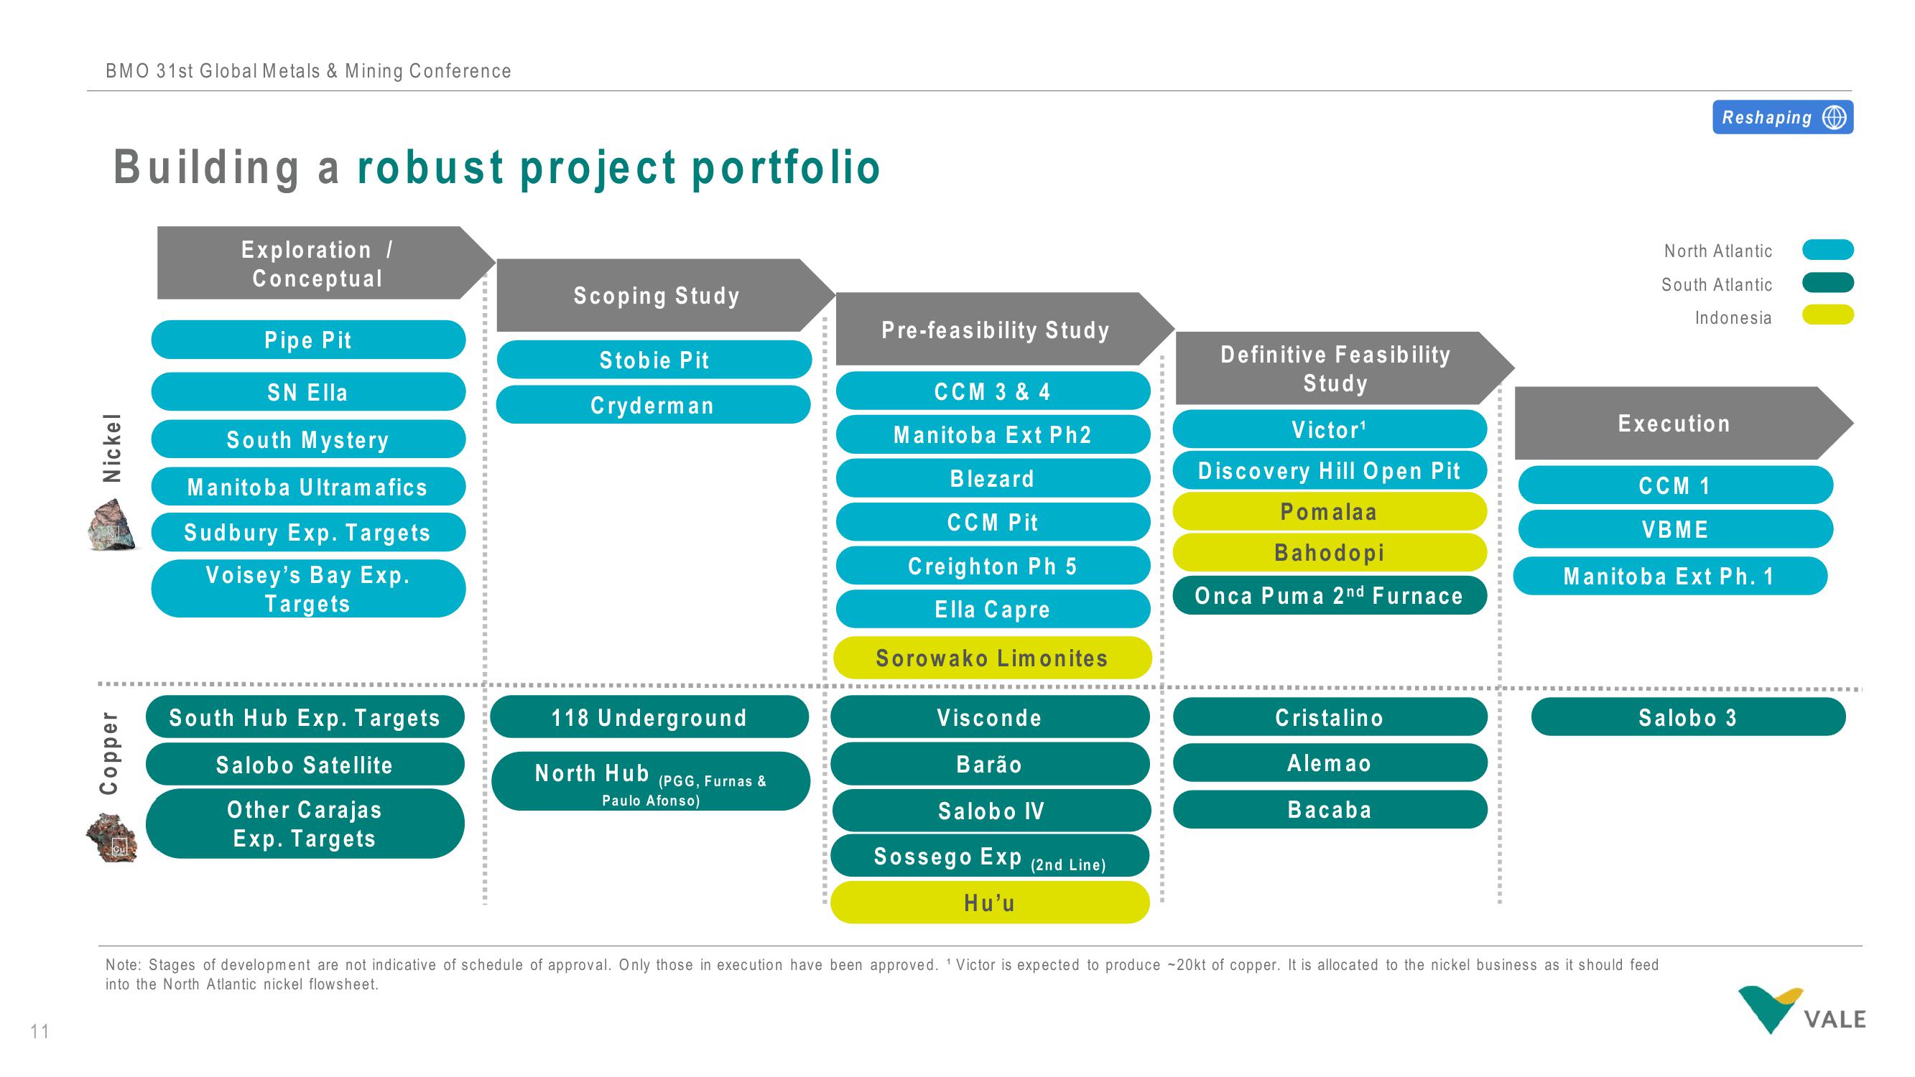This screenshot has height=1077, width=1915.
Task: Click the 'South Atlantic' legend label
Action: click(x=1717, y=284)
